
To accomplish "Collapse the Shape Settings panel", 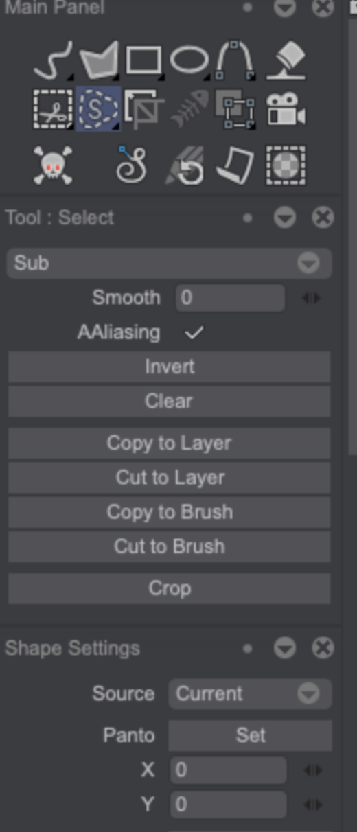I will [x=284, y=648].
